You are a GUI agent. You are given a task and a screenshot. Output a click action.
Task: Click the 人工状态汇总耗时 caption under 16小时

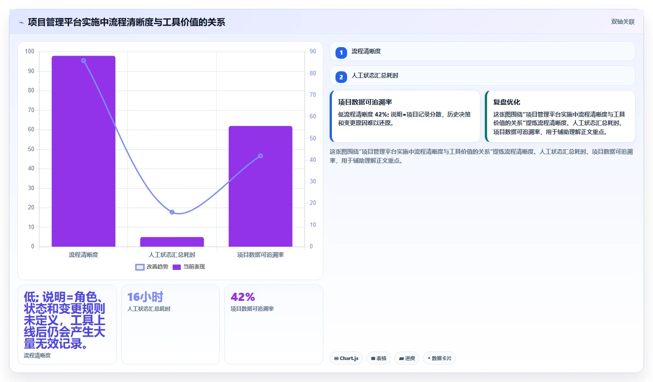149,309
